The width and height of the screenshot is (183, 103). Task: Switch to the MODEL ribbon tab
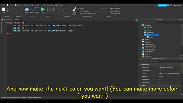[31, 5]
